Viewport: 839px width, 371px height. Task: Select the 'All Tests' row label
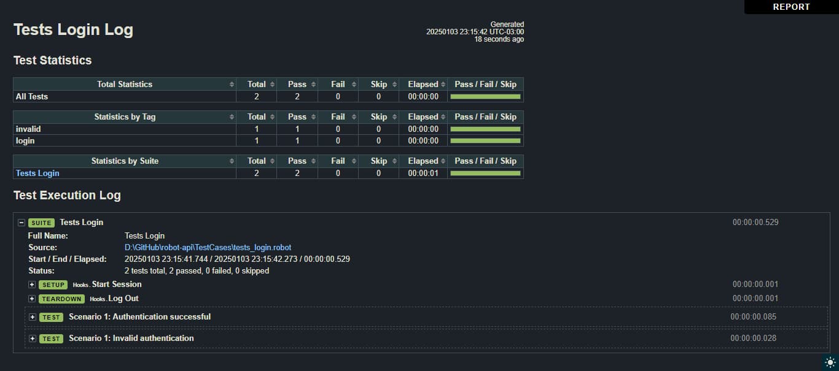(32, 96)
